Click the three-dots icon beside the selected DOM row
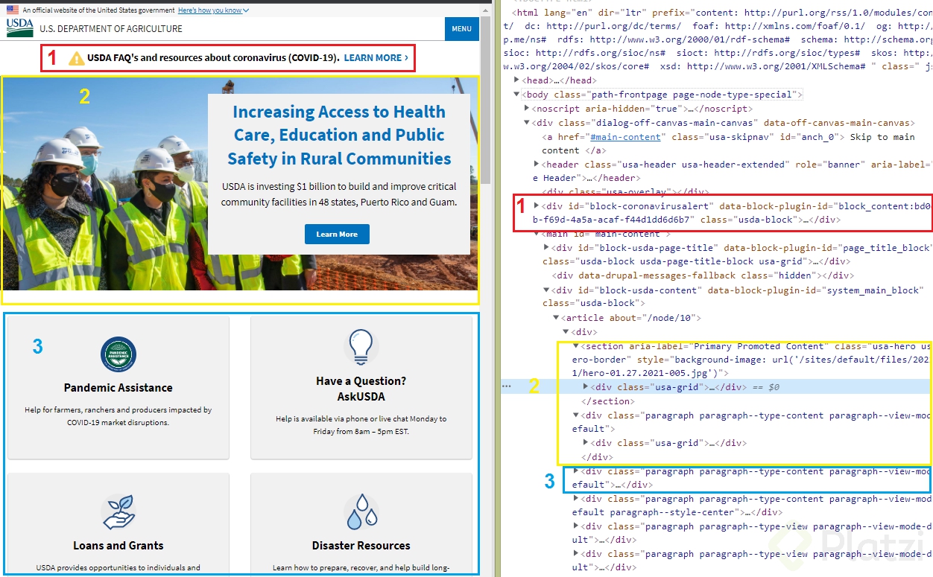Viewport: 933px width, 577px height. click(507, 387)
